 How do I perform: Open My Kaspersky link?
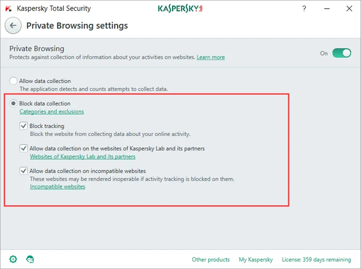point(256,259)
